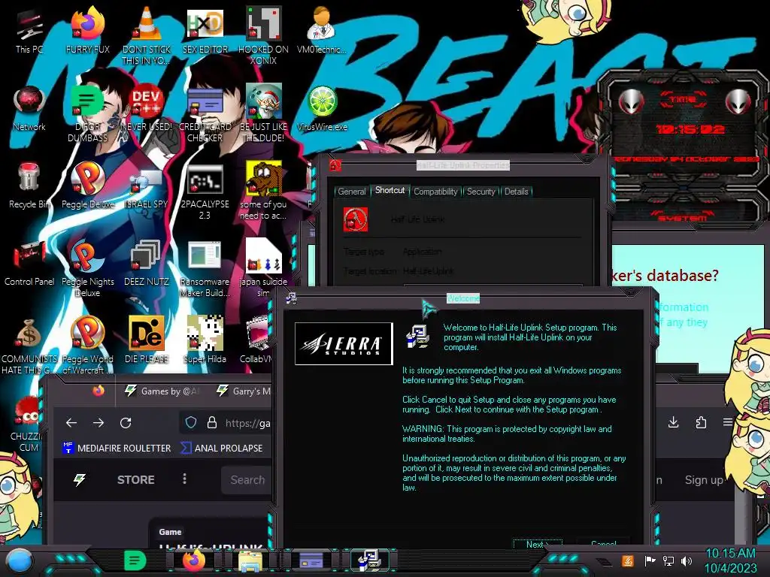770x577 pixels.
Task: Open the Firefox downloads arrow icon
Action: click(x=673, y=422)
